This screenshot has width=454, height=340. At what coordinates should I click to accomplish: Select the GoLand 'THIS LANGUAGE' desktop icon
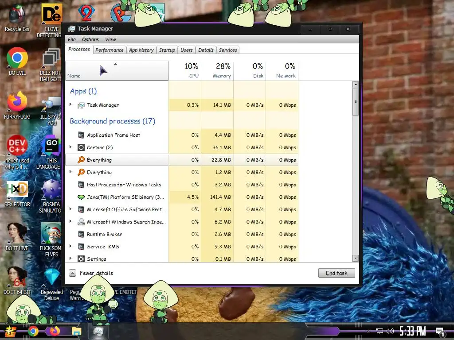51,153
